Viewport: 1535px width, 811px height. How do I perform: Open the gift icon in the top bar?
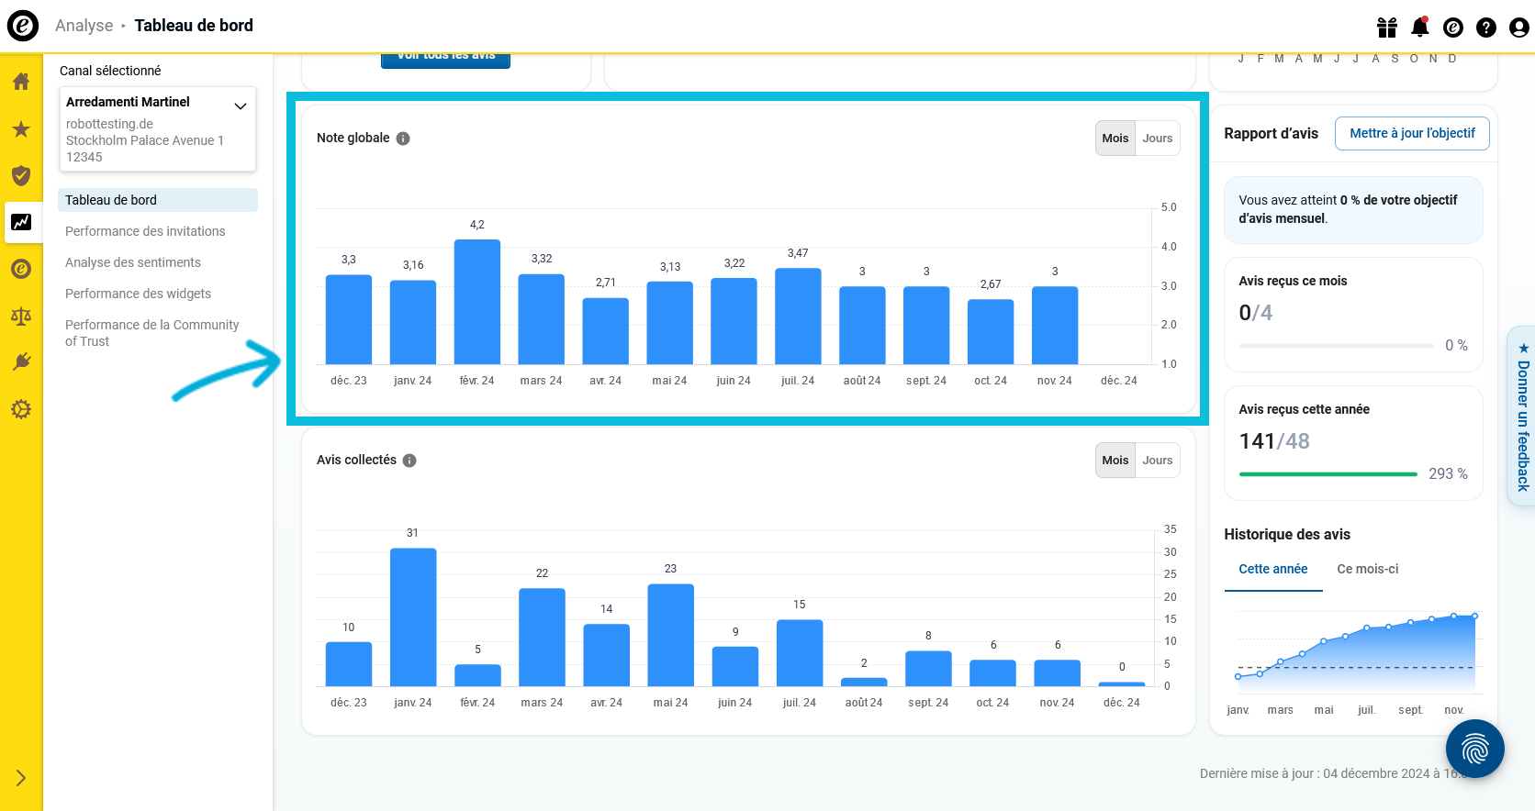1387,28
